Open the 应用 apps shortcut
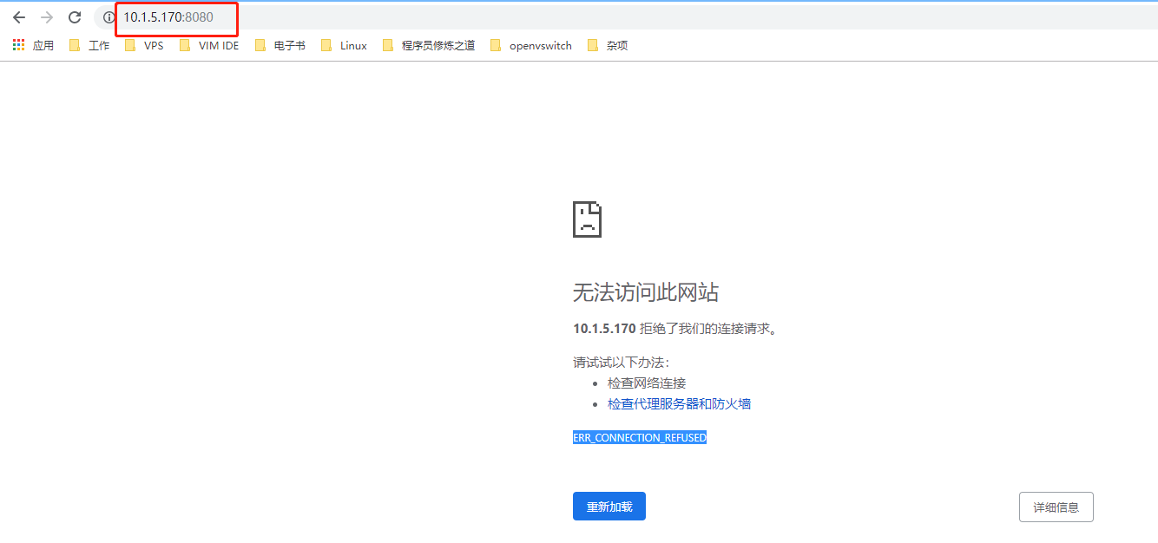Viewport: 1158px width, 543px height. click(x=33, y=45)
